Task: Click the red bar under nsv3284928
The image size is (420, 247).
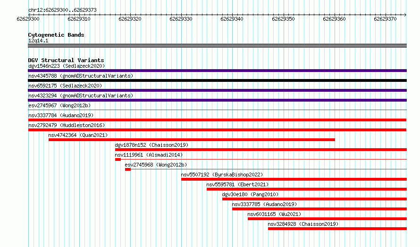Action: click(337, 229)
